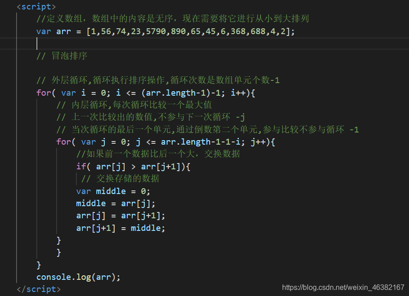The image size is (409, 296).
Task: Click the opening <script> tag
Action: coord(36,6)
